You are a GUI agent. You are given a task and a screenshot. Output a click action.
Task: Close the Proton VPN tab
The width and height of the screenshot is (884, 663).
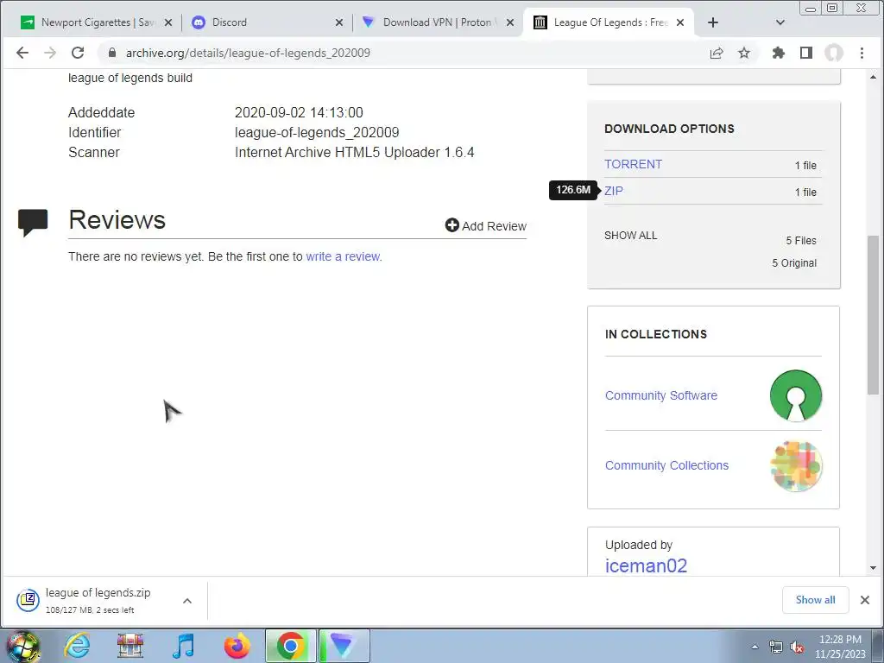(509, 22)
